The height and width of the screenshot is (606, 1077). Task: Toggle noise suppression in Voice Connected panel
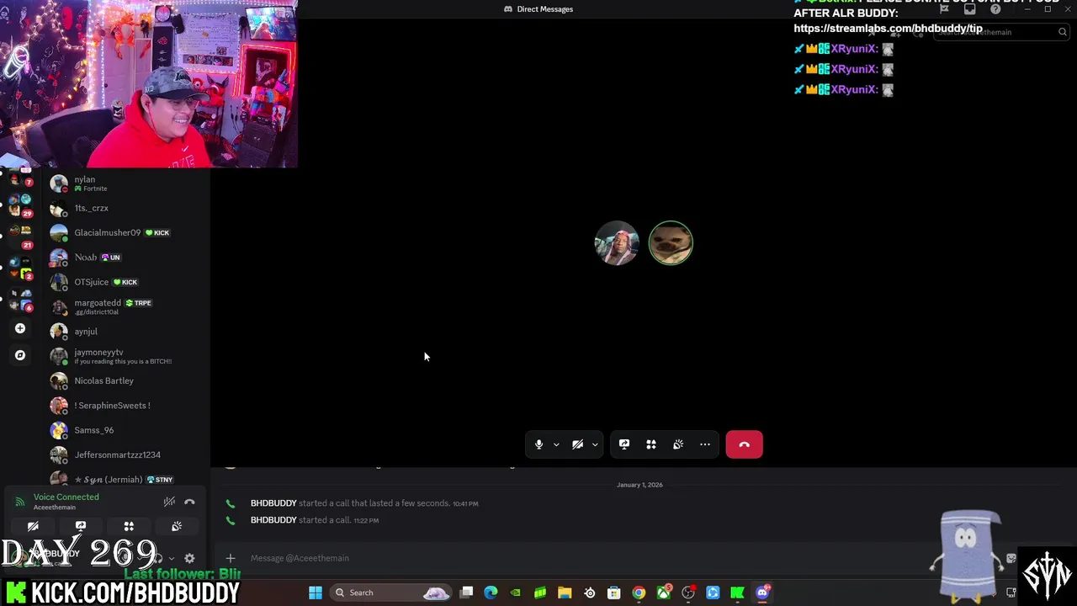(x=169, y=502)
